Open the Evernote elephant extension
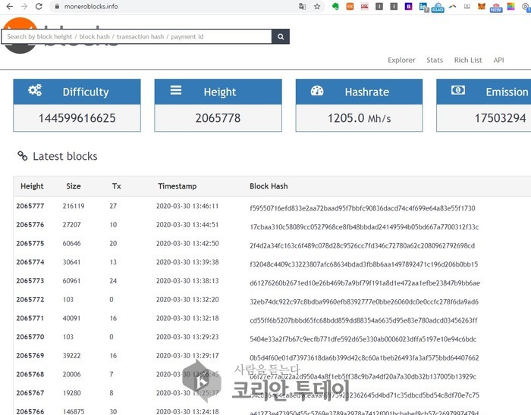 pyautogui.click(x=335, y=6)
